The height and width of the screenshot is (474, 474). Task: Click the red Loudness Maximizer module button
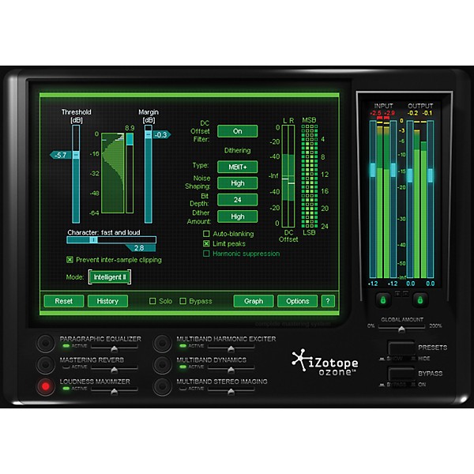(46, 386)
